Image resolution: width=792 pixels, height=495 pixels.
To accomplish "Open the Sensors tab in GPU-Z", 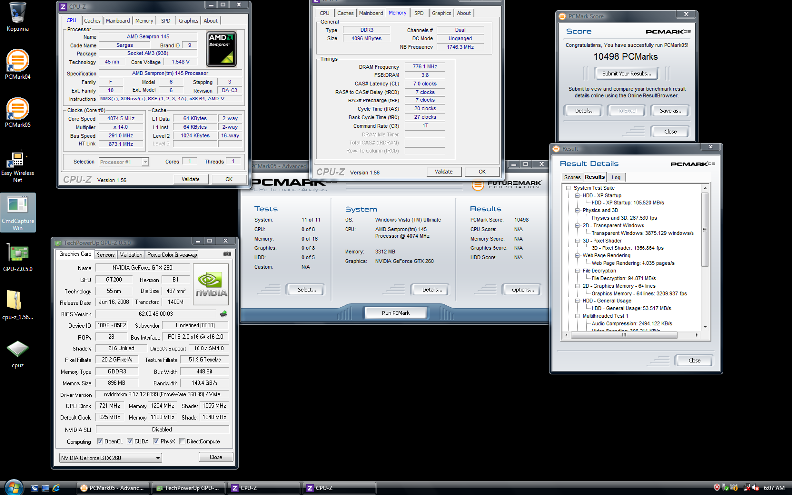I will [105, 255].
